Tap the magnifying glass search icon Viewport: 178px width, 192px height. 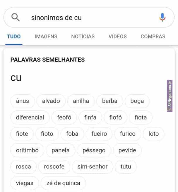click(x=15, y=18)
